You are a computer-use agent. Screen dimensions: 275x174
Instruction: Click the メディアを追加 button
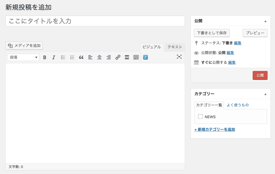tap(24, 45)
